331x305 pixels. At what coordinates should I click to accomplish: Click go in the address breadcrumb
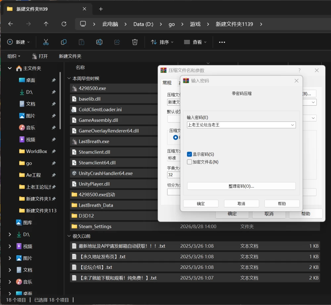pyautogui.click(x=171, y=24)
